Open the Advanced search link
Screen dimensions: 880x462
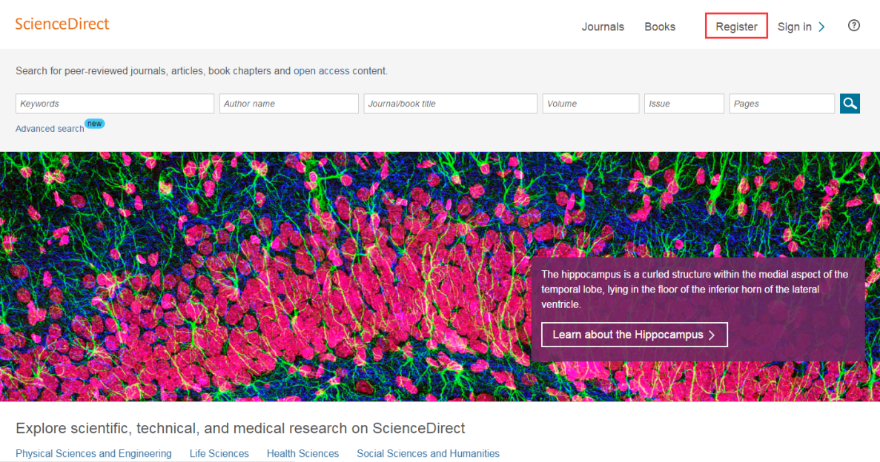click(50, 129)
